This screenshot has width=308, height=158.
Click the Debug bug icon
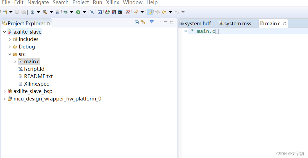[x=66, y=12]
